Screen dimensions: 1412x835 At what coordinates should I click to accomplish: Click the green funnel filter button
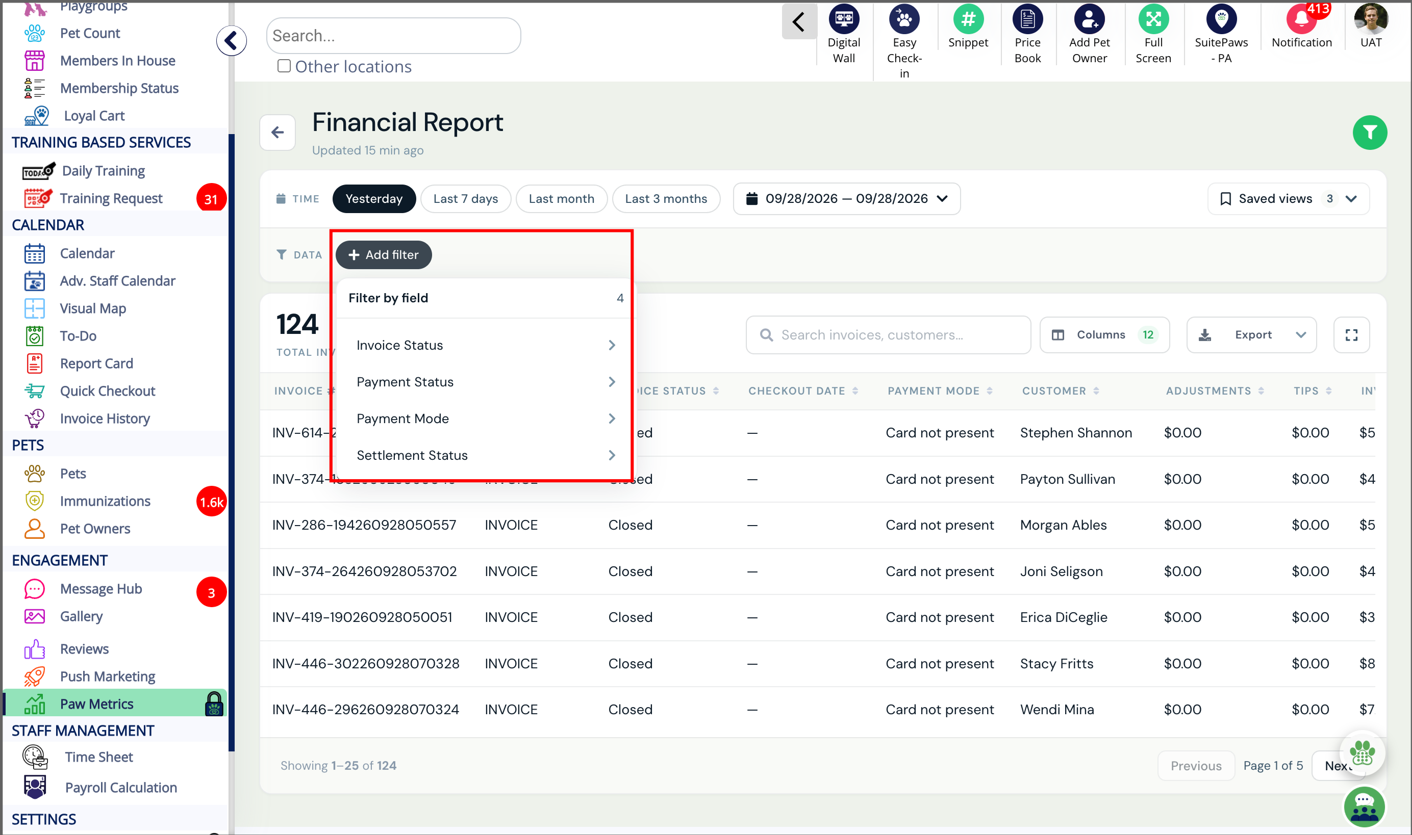coord(1369,133)
